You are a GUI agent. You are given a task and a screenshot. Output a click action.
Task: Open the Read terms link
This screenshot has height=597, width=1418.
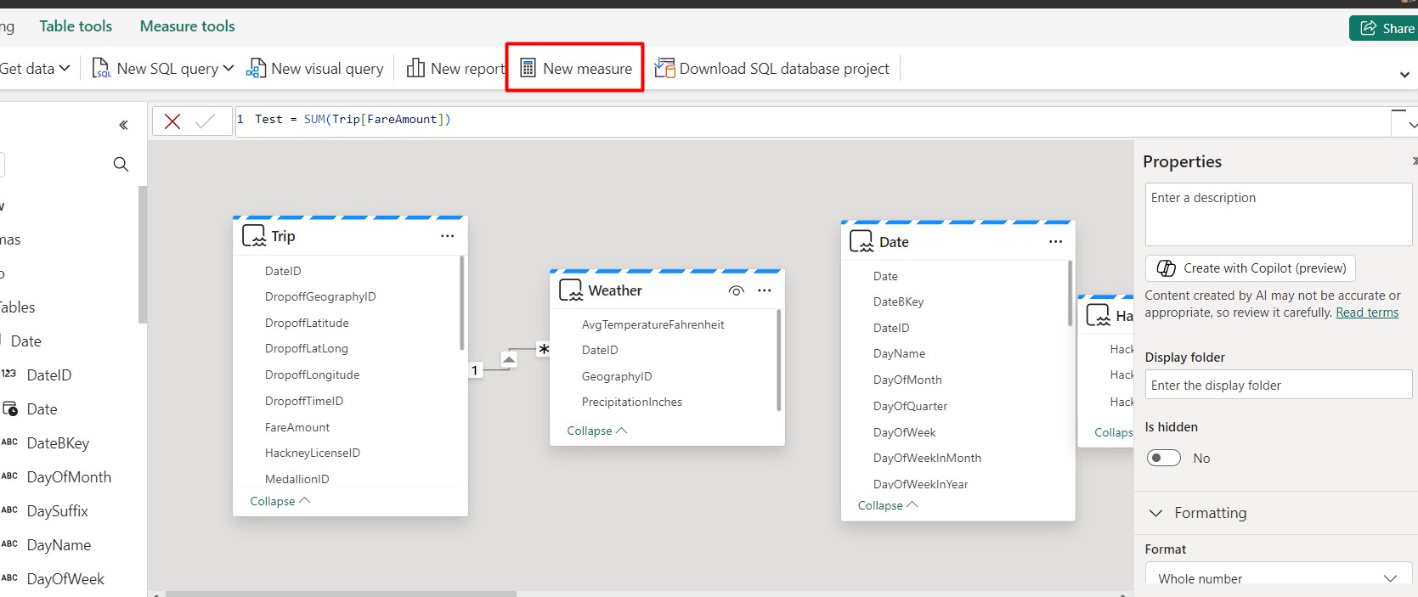click(1366, 313)
